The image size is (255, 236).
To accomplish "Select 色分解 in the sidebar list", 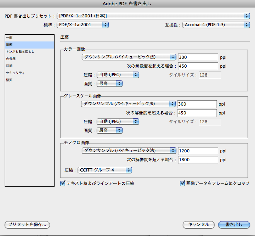I will coord(30,59).
